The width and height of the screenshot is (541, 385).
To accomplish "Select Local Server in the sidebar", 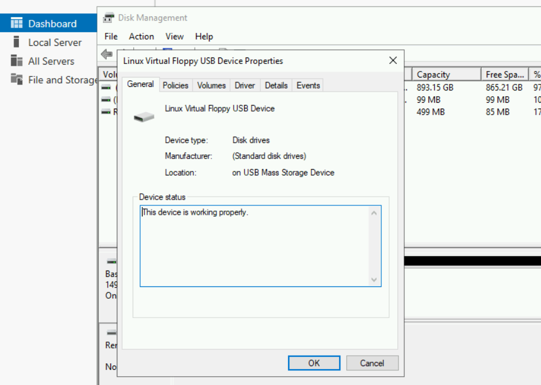I will 55,42.
